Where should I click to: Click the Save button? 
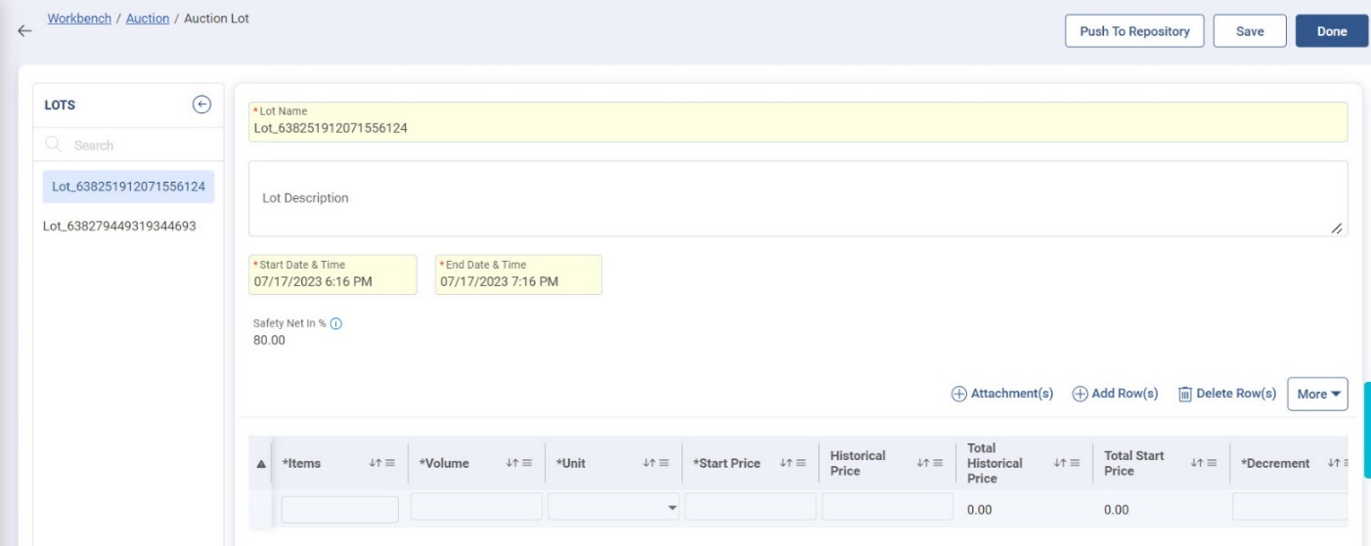click(1249, 31)
